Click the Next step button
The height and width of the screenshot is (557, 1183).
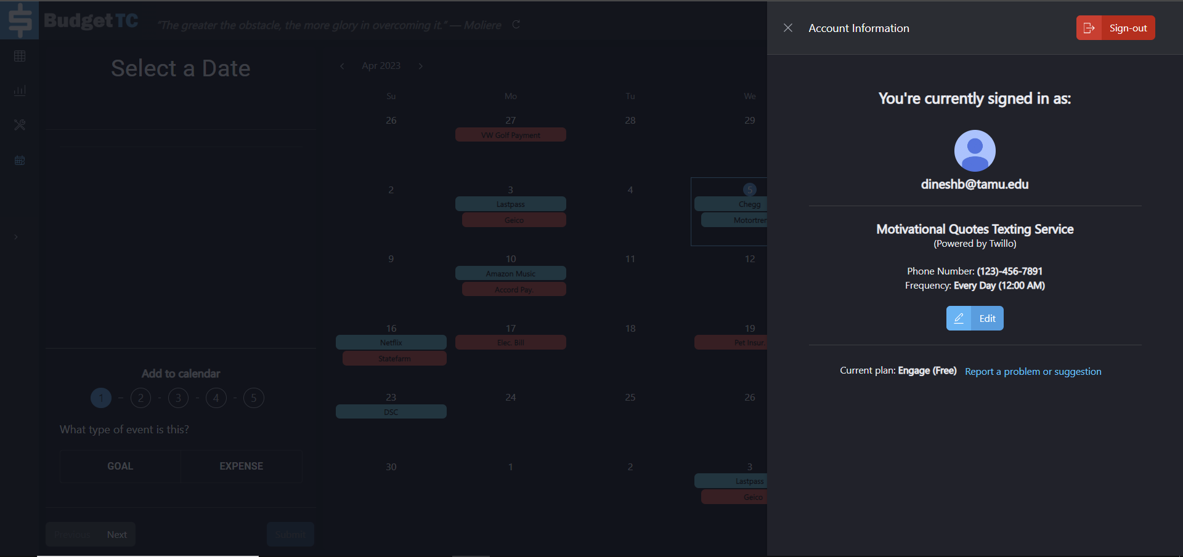point(117,534)
